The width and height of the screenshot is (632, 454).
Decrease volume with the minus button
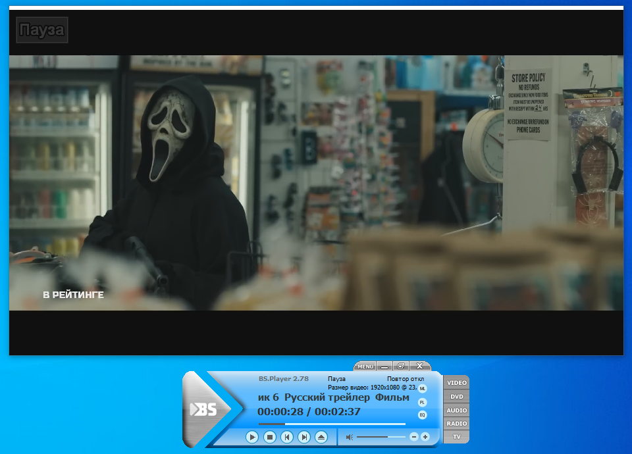click(414, 437)
